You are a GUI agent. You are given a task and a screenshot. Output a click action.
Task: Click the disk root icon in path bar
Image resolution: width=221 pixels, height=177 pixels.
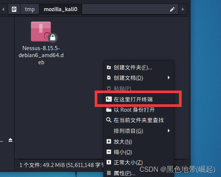coord(14,9)
